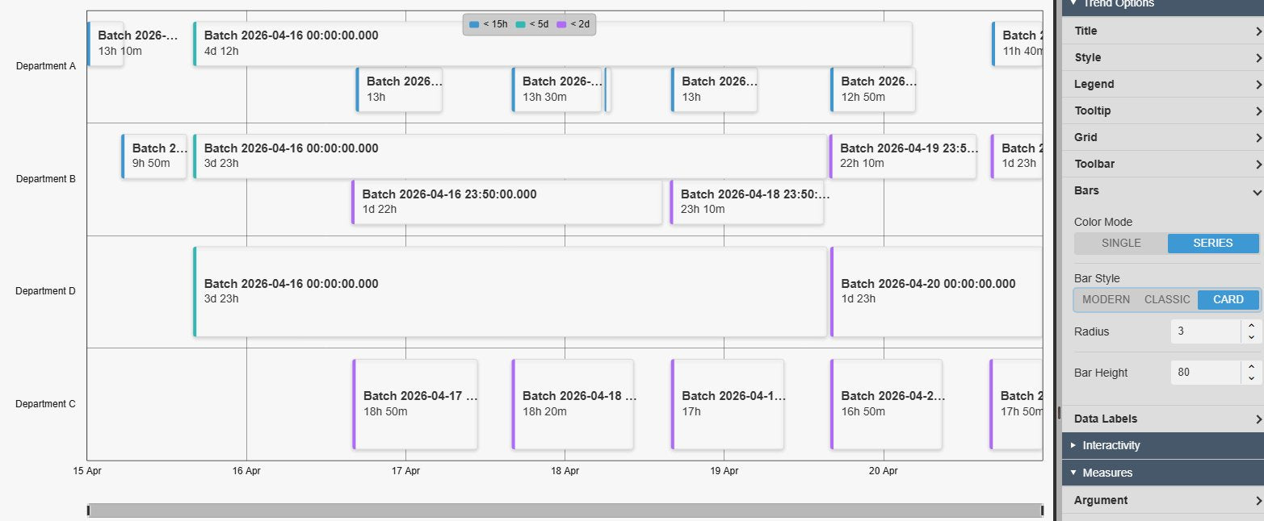
Task: Select Department A 11h 40m batch card
Action: pyautogui.click(x=1017, y=44)
